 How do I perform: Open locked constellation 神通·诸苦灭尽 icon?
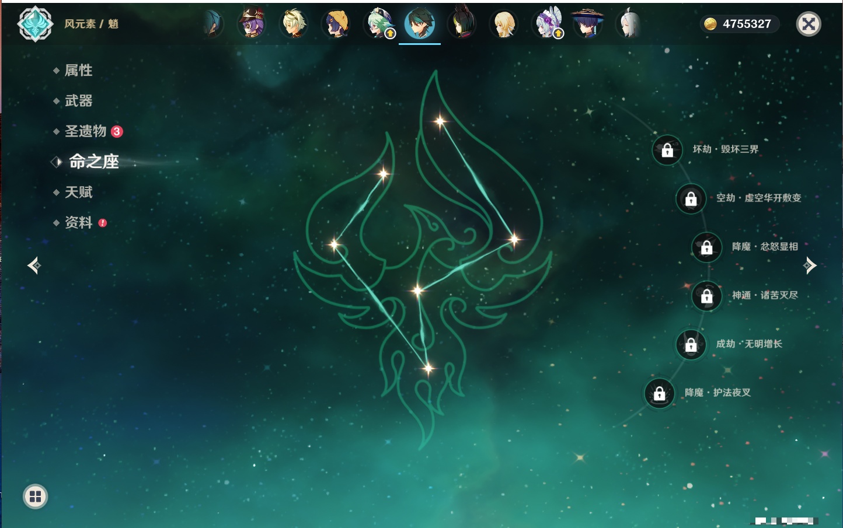[x=707, y=296]
